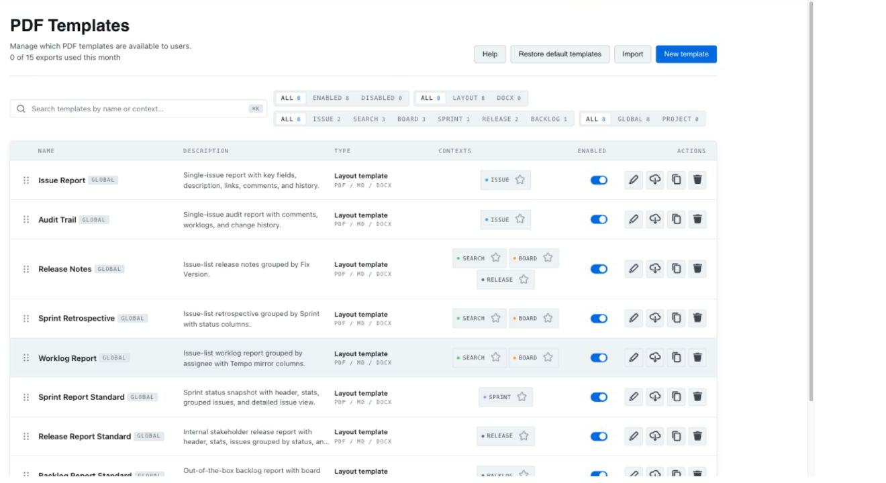
Task: Star the Release context for Release Notes
Action: 524,280
